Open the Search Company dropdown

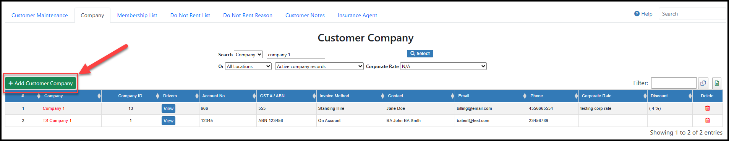tap(248, 55)
